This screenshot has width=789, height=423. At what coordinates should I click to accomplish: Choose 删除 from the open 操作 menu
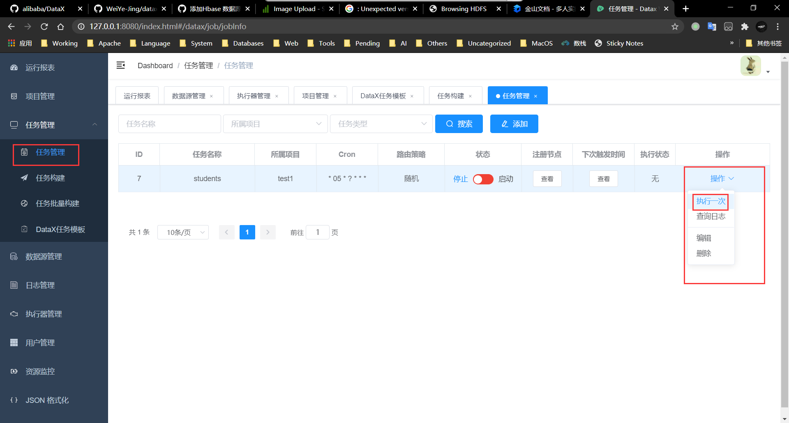(x=704, y=253)
